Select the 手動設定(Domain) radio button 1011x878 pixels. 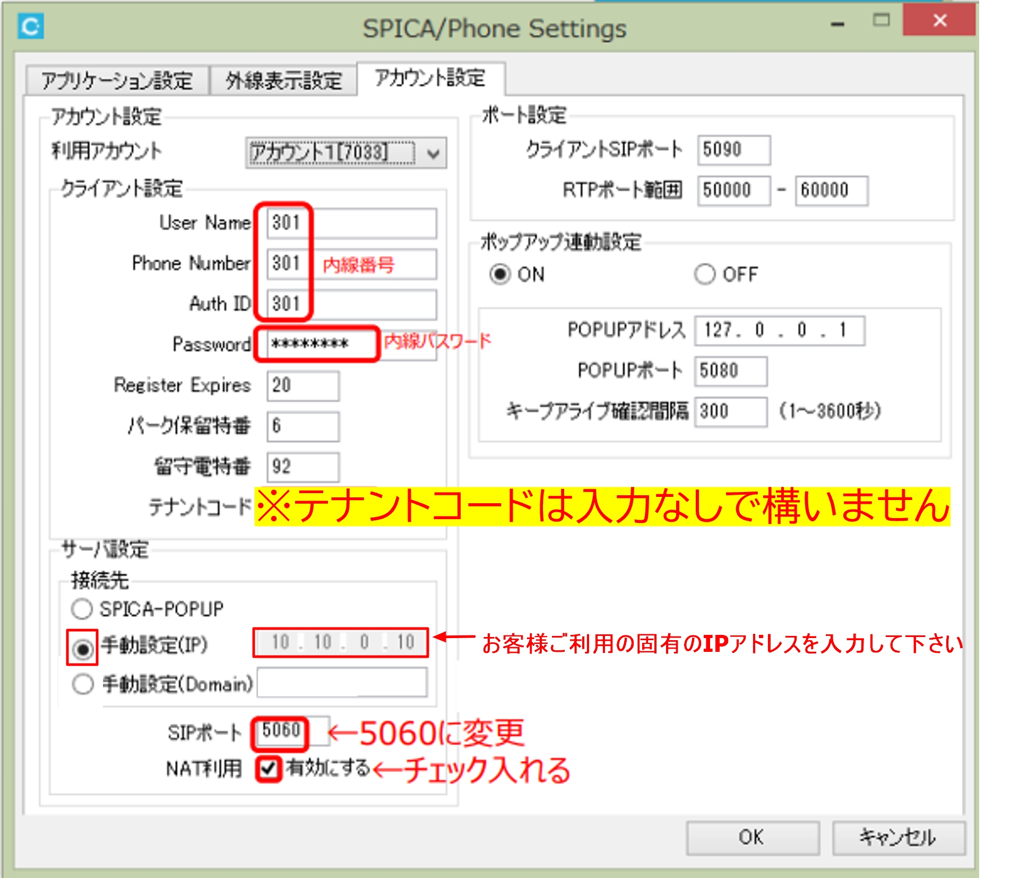pyautogui.click(x=82, y=684)
